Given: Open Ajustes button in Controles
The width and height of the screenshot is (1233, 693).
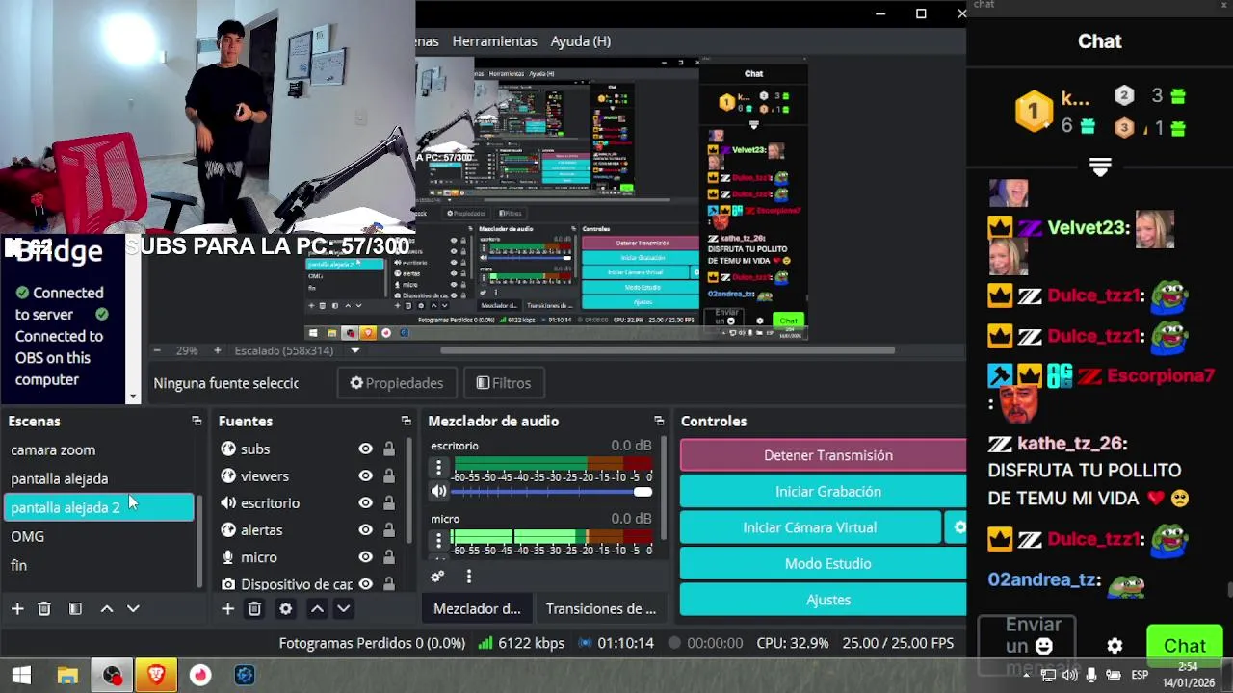Looking at the screenshot, I should tap(824, 600).
